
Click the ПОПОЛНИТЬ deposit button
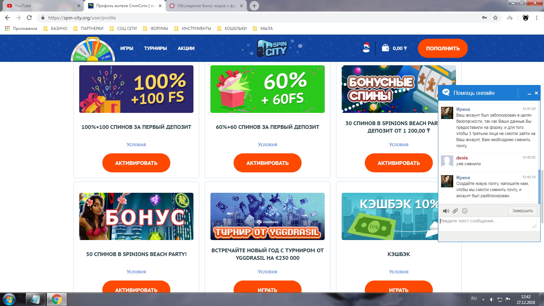point(443,48)
